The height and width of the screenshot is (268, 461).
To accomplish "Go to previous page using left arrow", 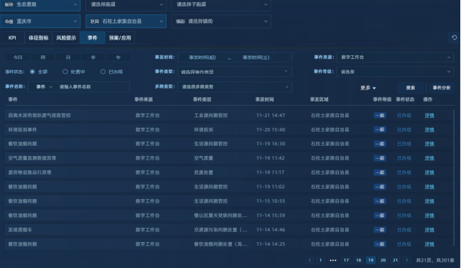I will (309, 260).
